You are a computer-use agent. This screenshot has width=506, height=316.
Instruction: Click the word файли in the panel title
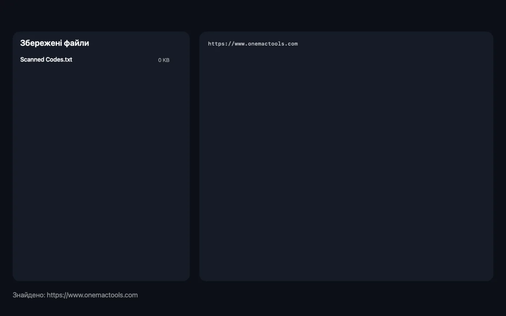[x=77, y=43]
